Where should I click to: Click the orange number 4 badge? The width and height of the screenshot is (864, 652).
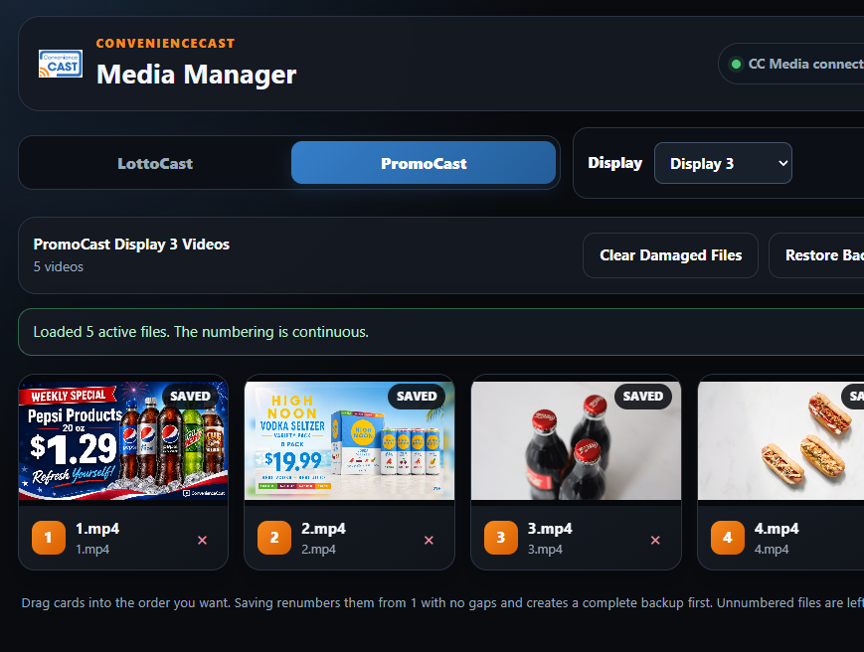pos(728,538)
